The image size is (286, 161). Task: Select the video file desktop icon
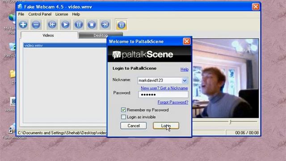(11, 104)
